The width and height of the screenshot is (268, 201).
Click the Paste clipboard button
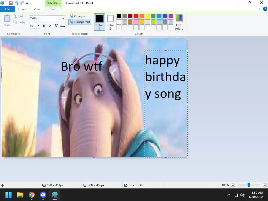coord(7,20)
